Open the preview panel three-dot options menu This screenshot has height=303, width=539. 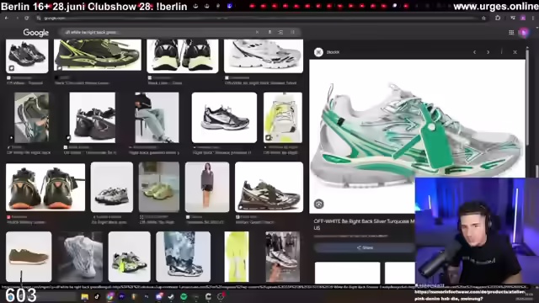(x=502, y=52)
